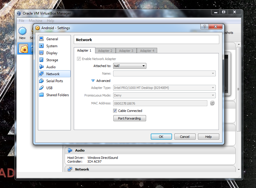The width and height of the screenshot is (256, 188).
Task: Click the Display icon in settings list
Action: (41, 53)
